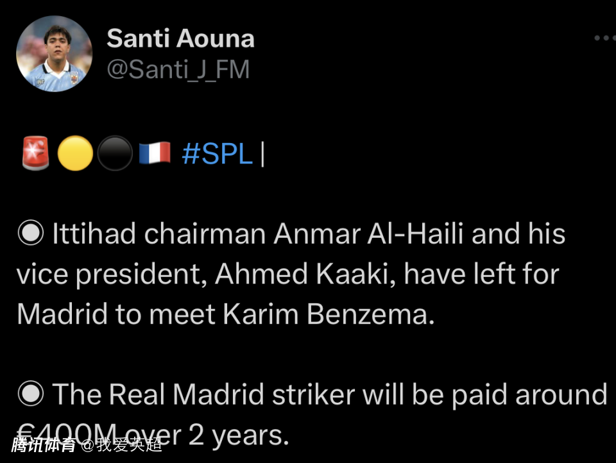
Task: Click the bullet before 'The Real Madrid striker'
Action: point(30,394)
